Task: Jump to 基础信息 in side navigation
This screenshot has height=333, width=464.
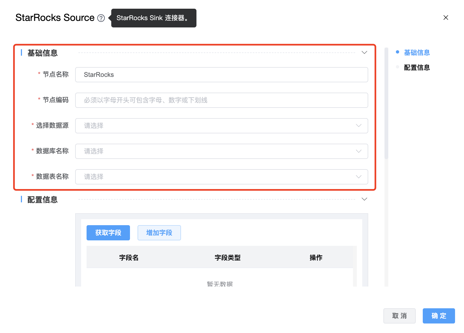Action: [x=417, y=52]
